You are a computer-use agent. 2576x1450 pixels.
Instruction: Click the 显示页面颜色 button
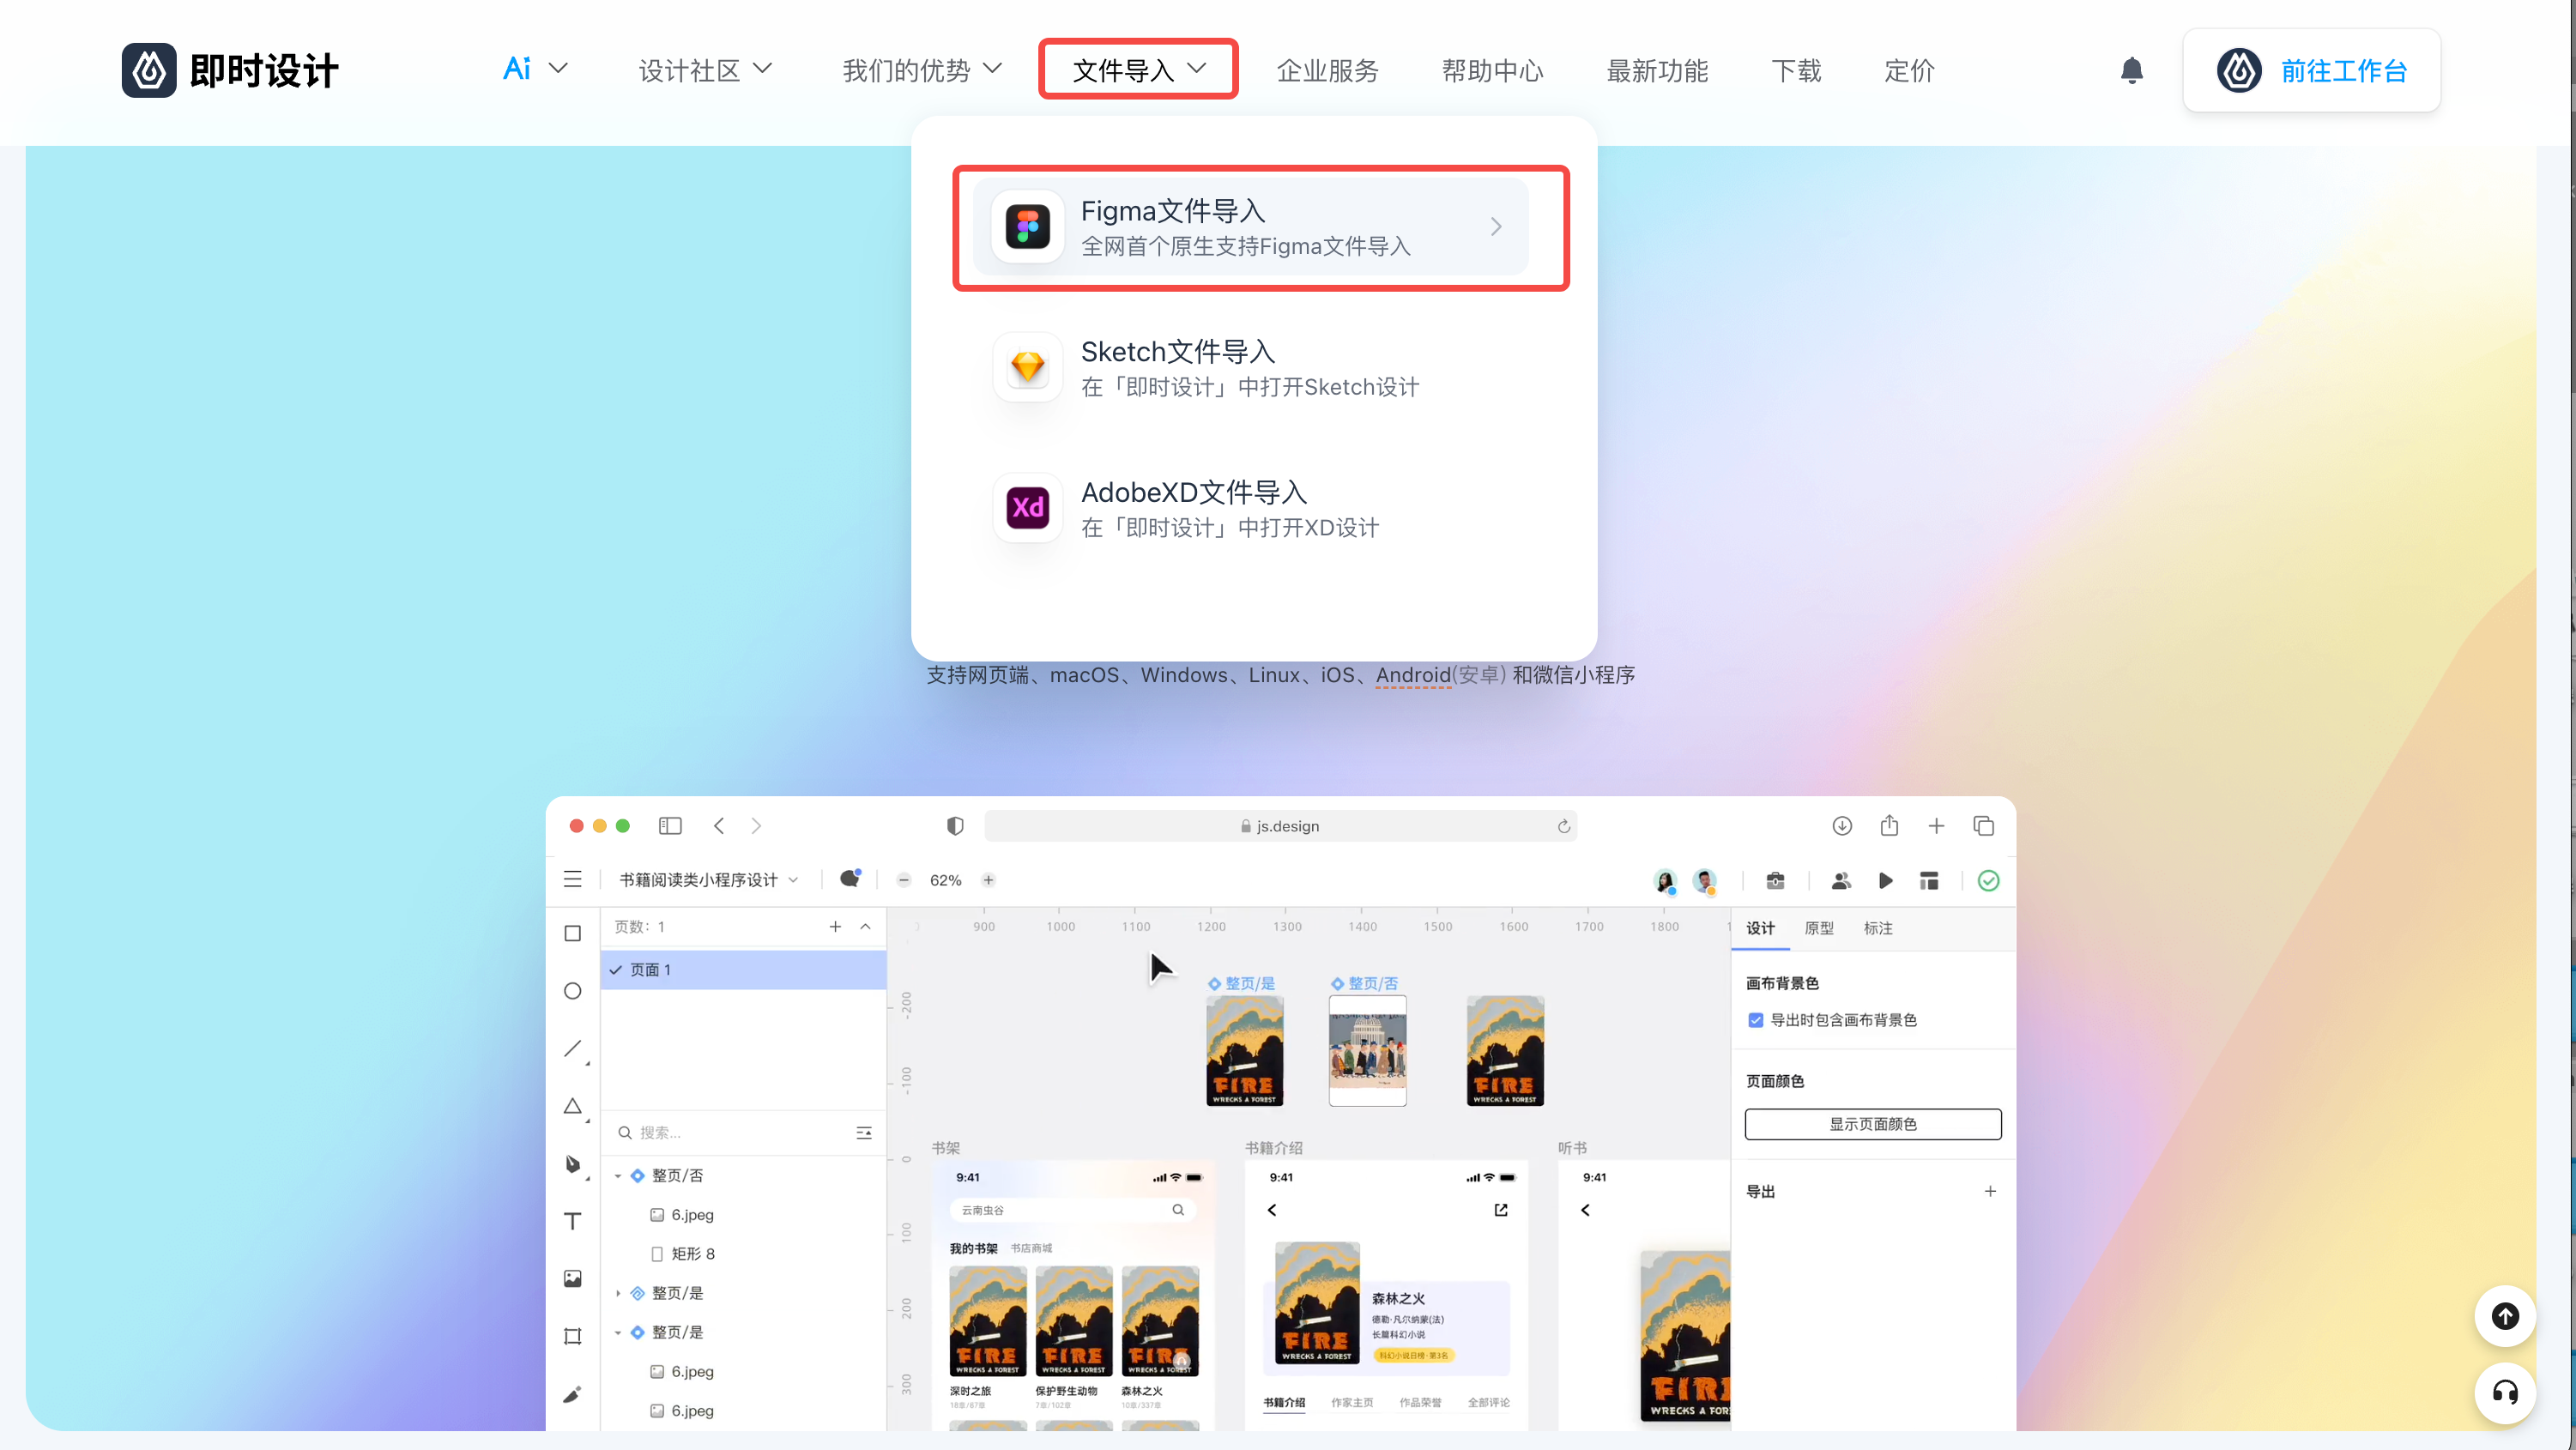1873,1124
